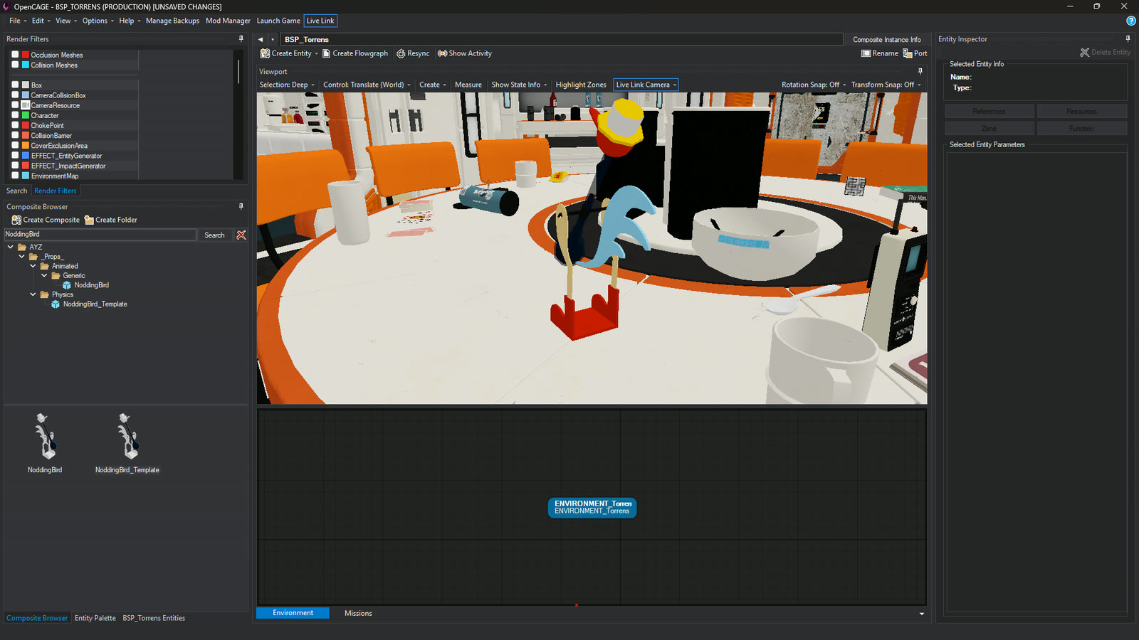Select the NoddingBird_Template thumbnail

point(127,442)
